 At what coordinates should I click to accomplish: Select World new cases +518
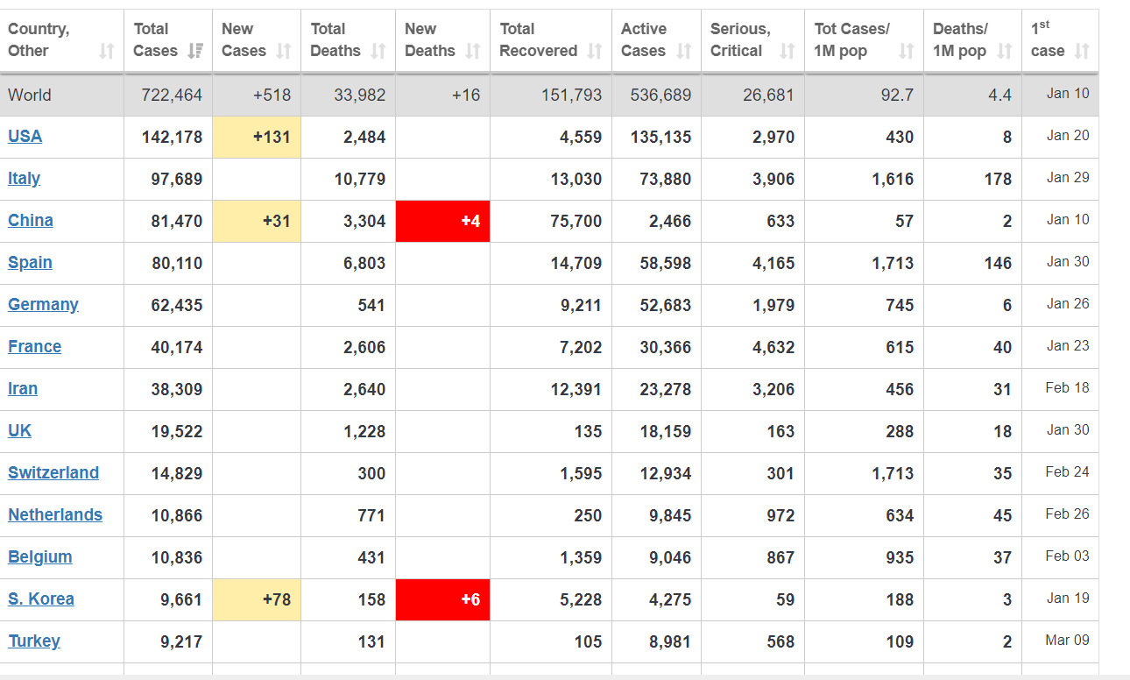272,95
